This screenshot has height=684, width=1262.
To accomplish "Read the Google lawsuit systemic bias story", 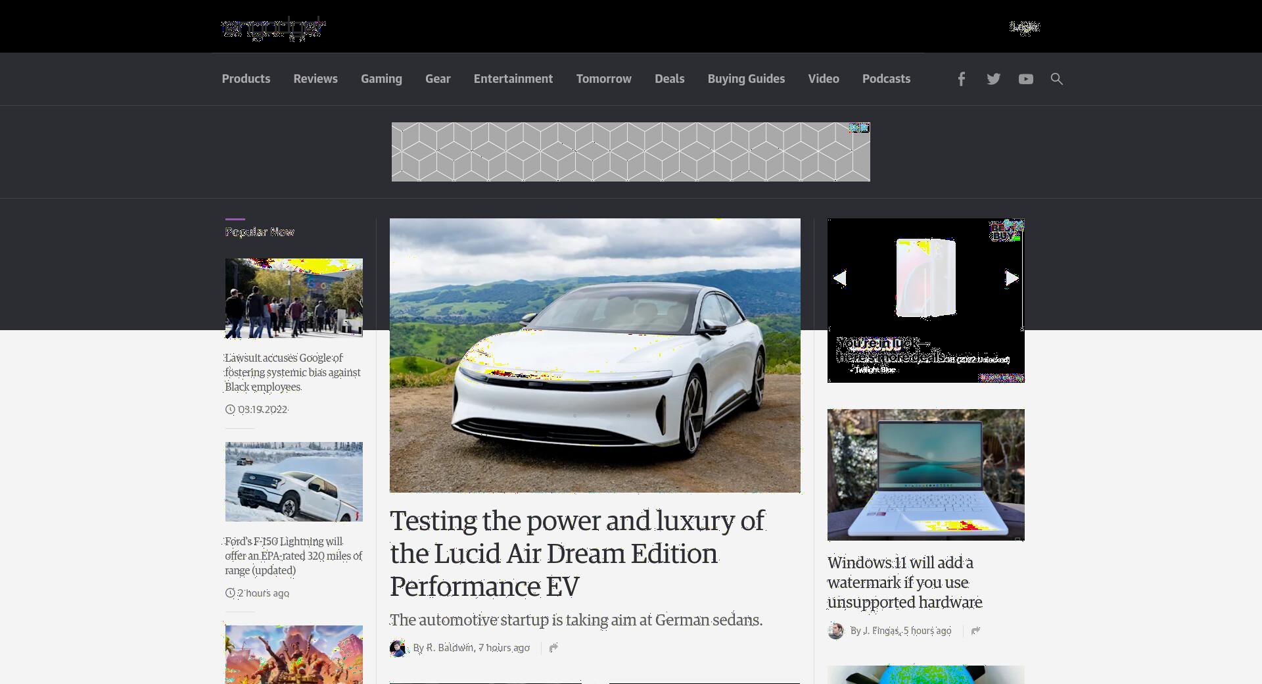I will coord(292,372).
